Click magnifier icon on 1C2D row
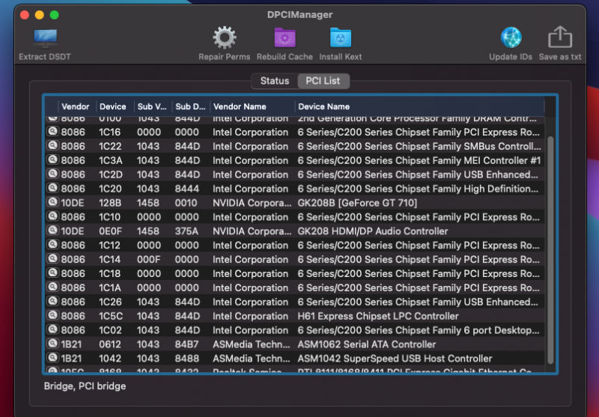Screen dimensions: 599x417 pos(52,174)
